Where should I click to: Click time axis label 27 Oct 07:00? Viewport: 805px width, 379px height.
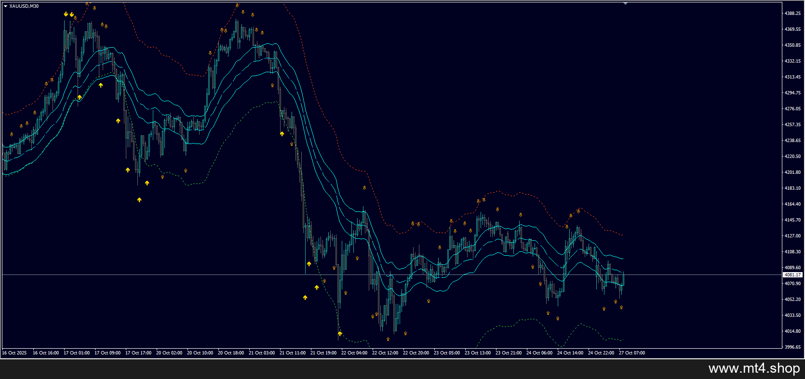click(632, 353)
